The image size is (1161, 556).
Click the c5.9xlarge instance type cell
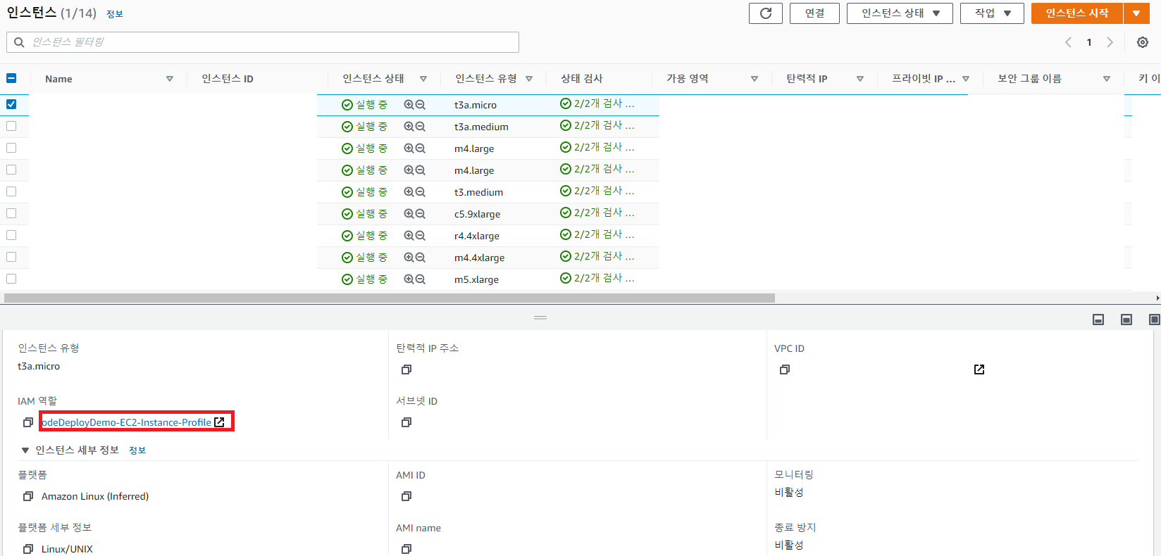point(478,214)
